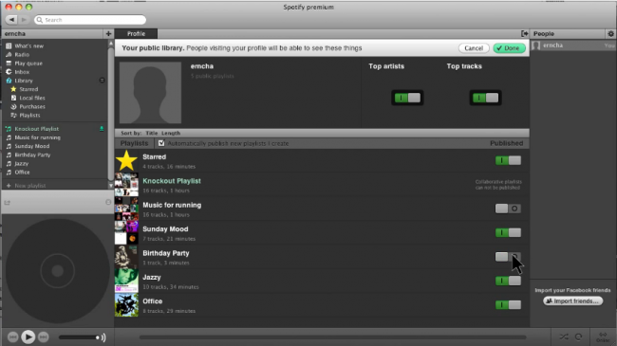The image size is (617, 346).
Task: Open Playlists under Library
Action: click(29, 116)
